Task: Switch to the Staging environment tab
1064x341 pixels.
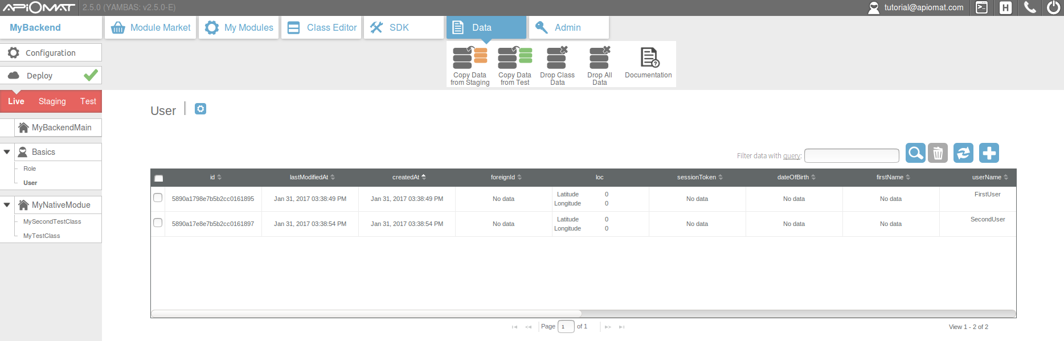Action: click(52, 101)
